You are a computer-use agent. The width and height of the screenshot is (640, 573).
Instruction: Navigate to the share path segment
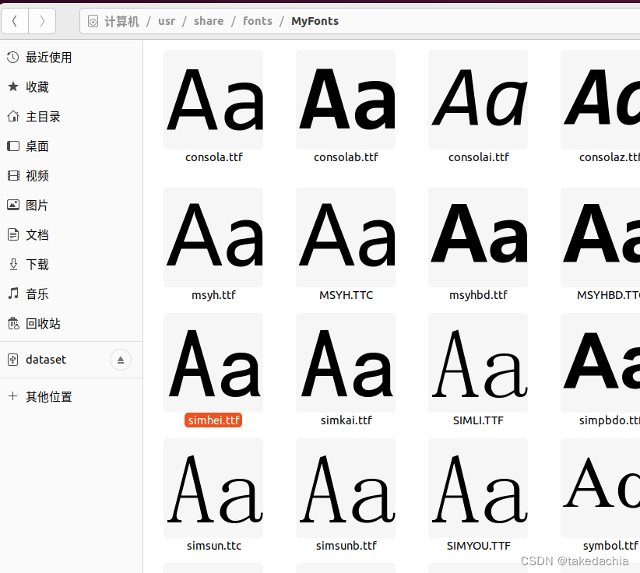[x=209, y=21]
